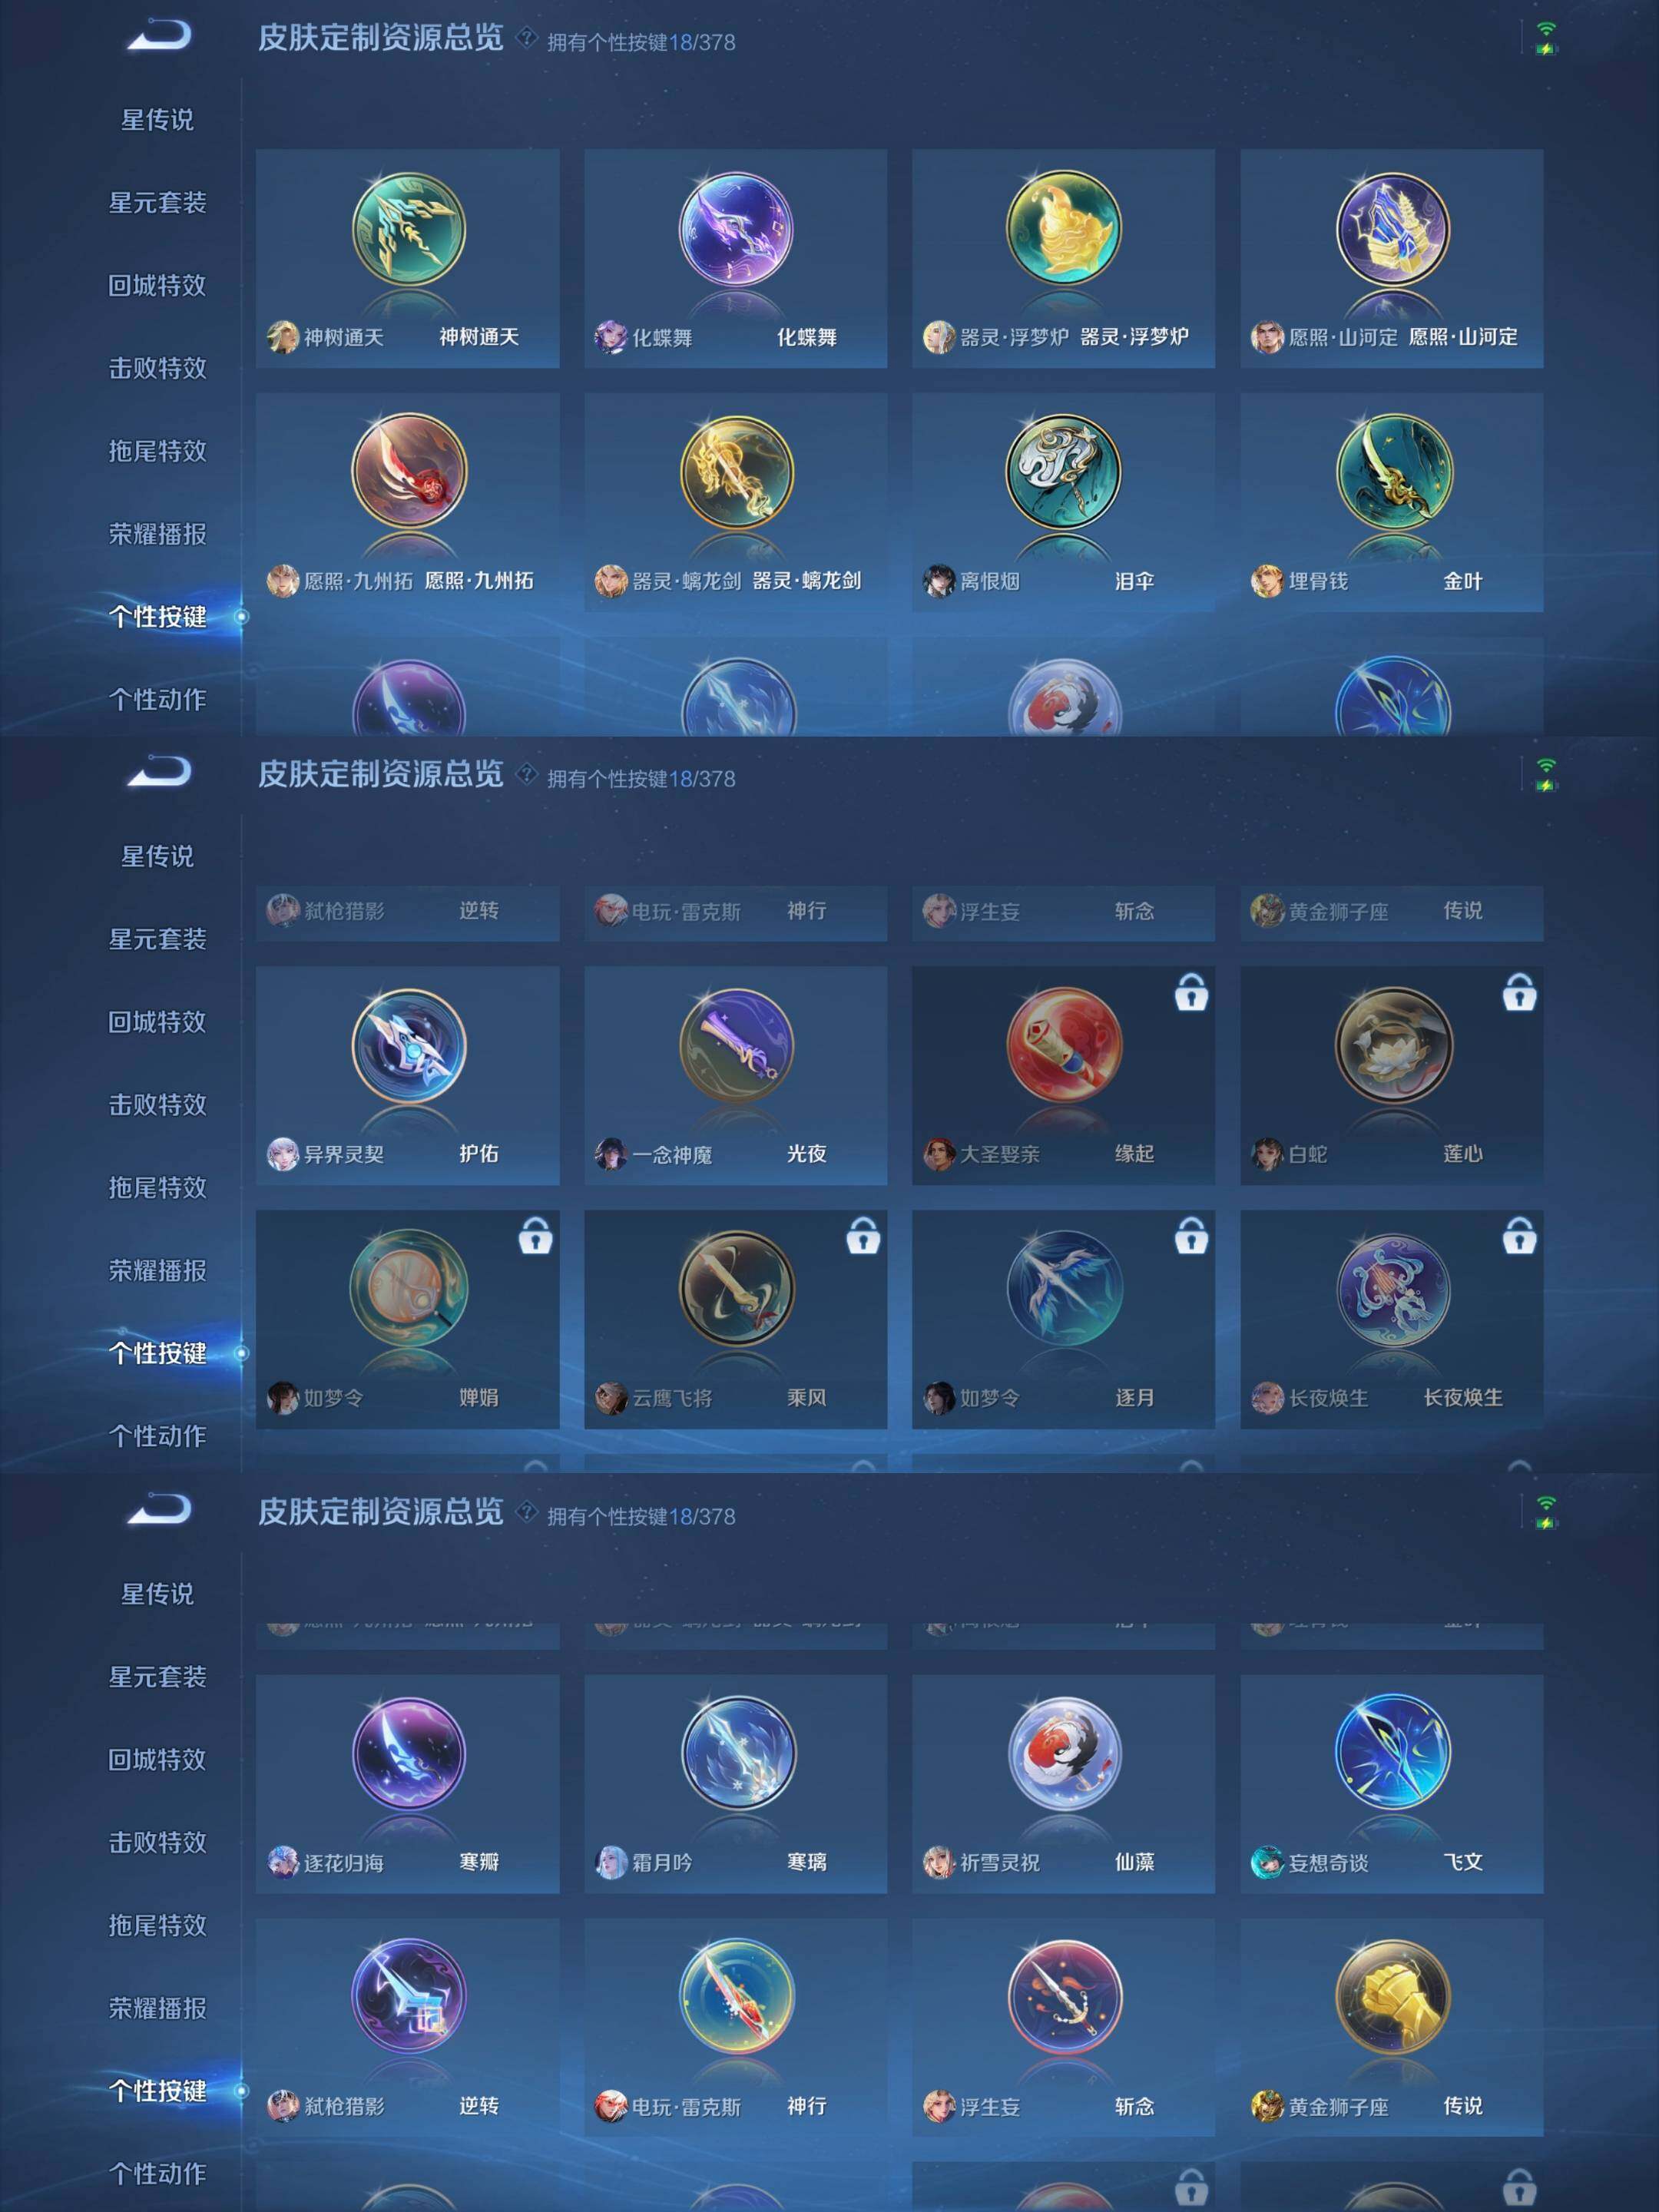The image size is (1659, 2212).
Task: Open the 愿照·九州拓 red blade key card
Action: point(408,502)
